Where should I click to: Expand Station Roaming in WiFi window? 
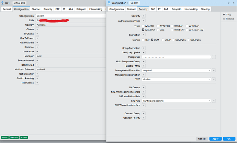pos(37,78)
